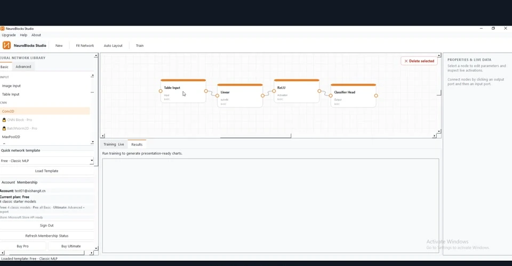Click the Linear node's input port
512x266 pixels.
(217, 96)
